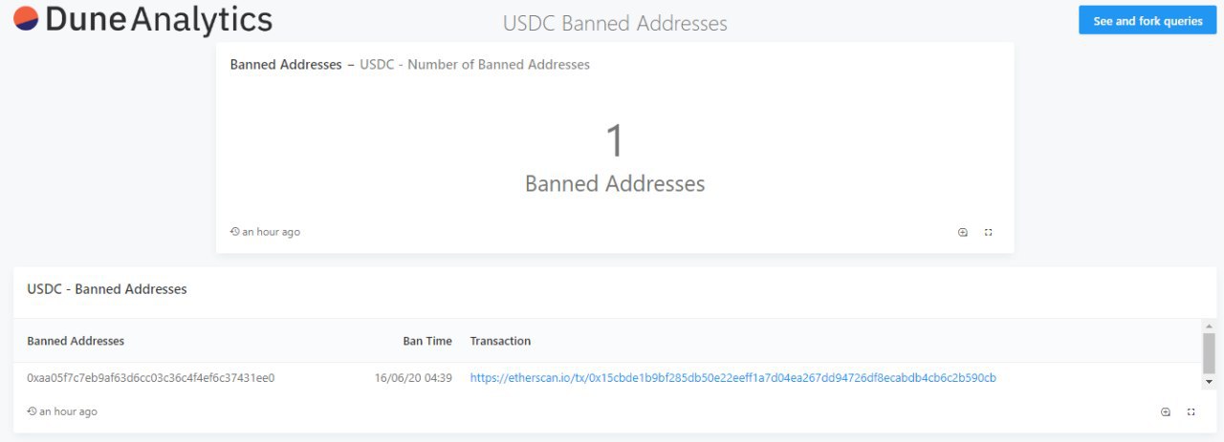Open embed icon on the counter widget

click(x=963, y=232)
